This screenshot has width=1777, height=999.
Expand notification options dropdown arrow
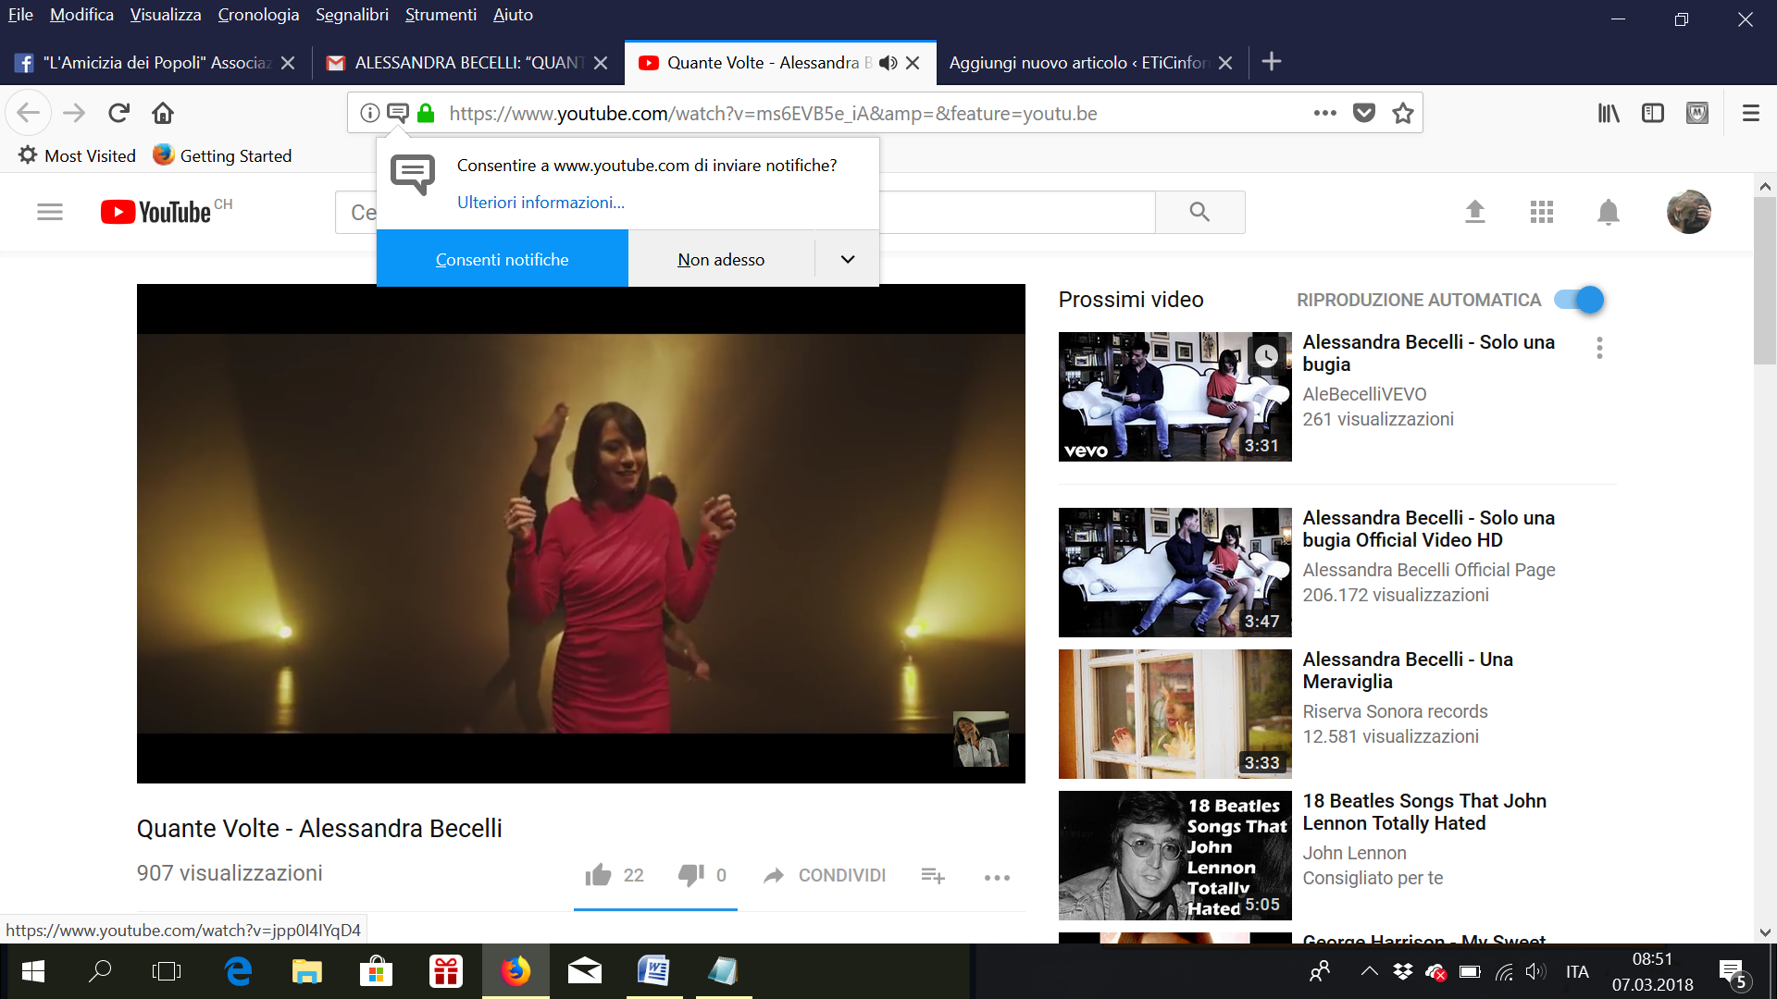tap(847, 259)
